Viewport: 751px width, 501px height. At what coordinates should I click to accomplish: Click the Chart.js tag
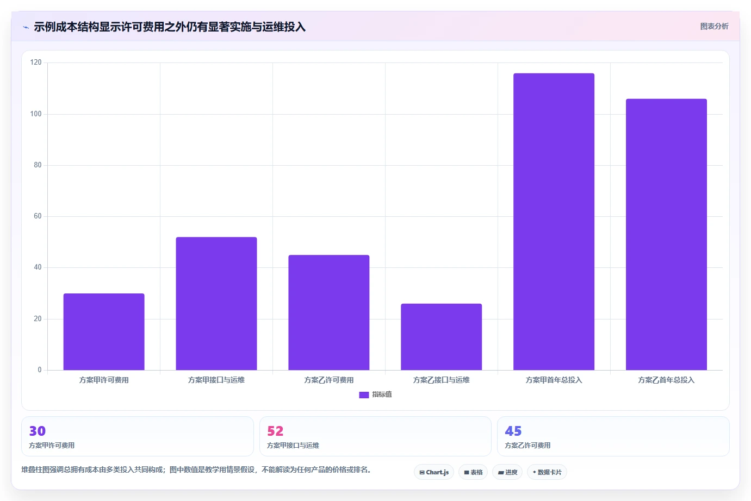pos(434,472)
